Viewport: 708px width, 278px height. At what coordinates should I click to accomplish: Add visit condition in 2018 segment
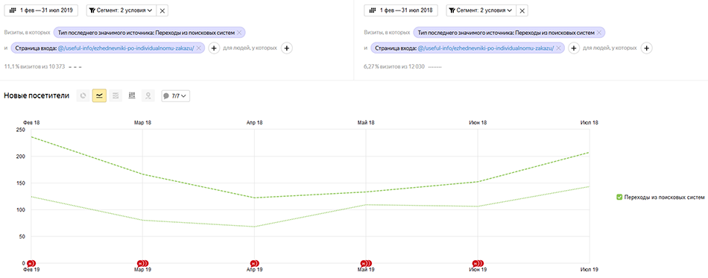pos(573,48)
